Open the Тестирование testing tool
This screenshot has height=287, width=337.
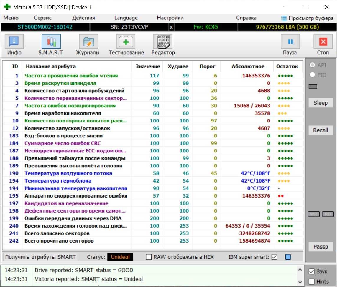[x=126, y=42]
